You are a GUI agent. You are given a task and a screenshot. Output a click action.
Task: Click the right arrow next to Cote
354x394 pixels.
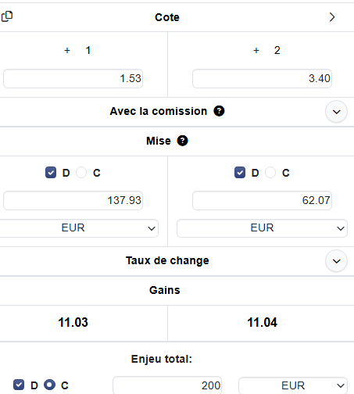(x=332, y=17)
